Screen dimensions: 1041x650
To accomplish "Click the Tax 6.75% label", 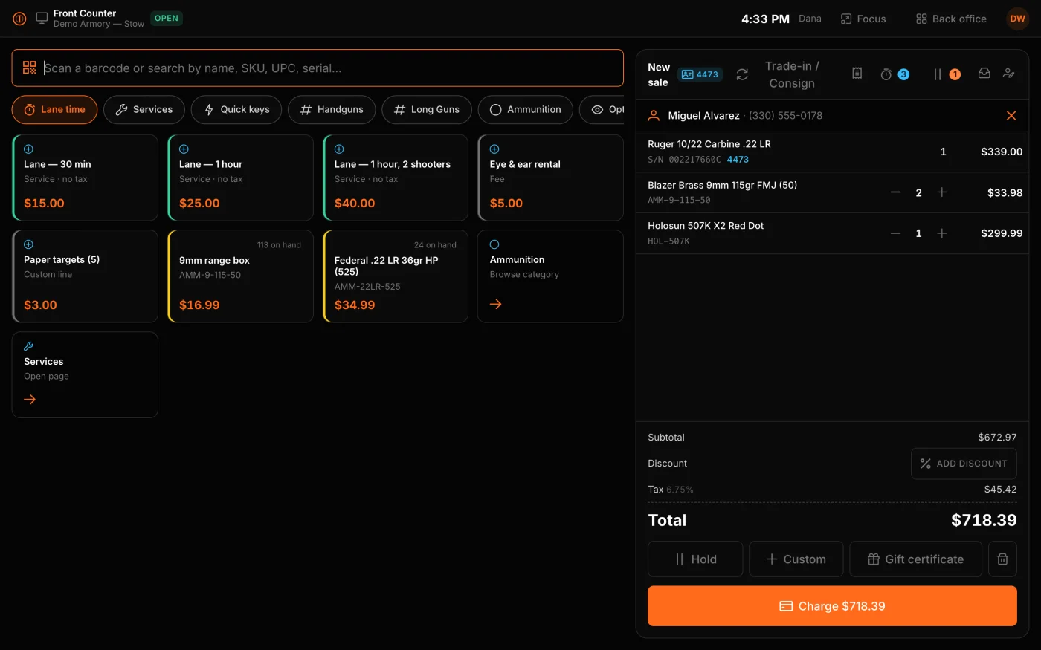I will [671, 490].
